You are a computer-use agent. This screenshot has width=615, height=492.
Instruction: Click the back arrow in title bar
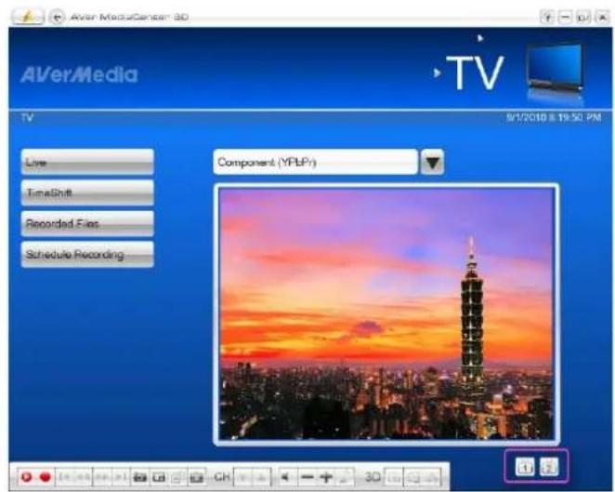coord(58,18)
